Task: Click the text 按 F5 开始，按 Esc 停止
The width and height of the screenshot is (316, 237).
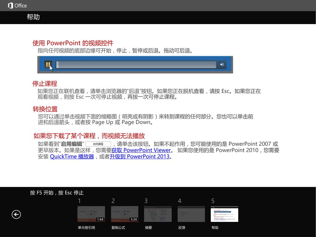Action: click(x=57, y=193)
